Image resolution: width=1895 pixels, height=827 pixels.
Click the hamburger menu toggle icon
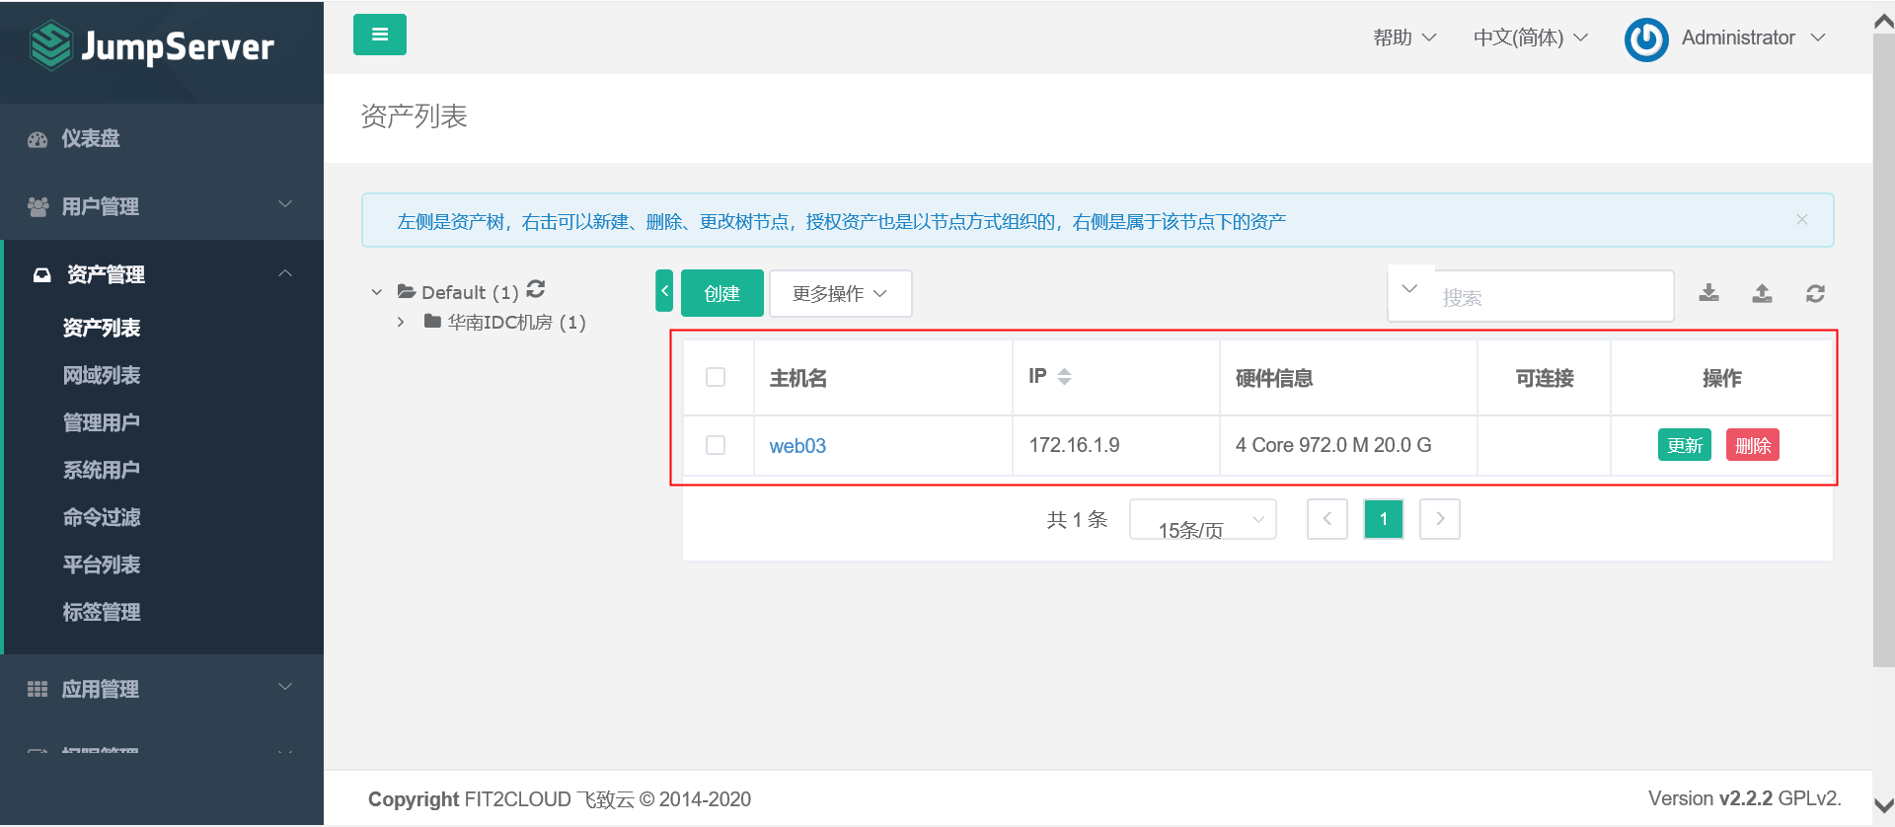click(x=380, y=35)
